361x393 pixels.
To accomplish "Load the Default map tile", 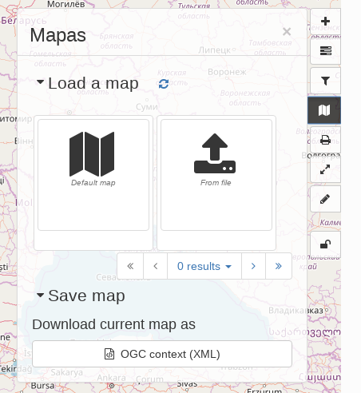I will tap(93, 175).
